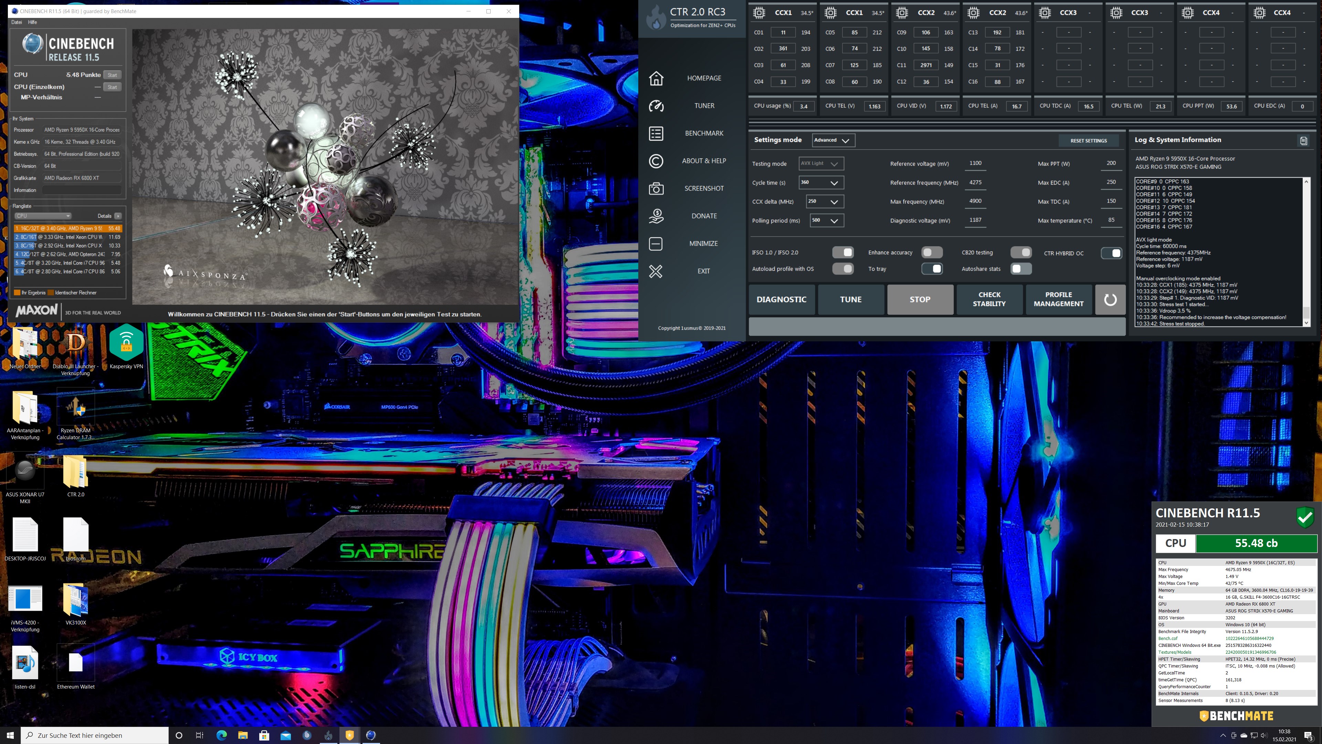Launch Diablo III Launcher shortcut
This screenshot has width=1322, height=744.
pyautogui.click(x=75, y=352)
